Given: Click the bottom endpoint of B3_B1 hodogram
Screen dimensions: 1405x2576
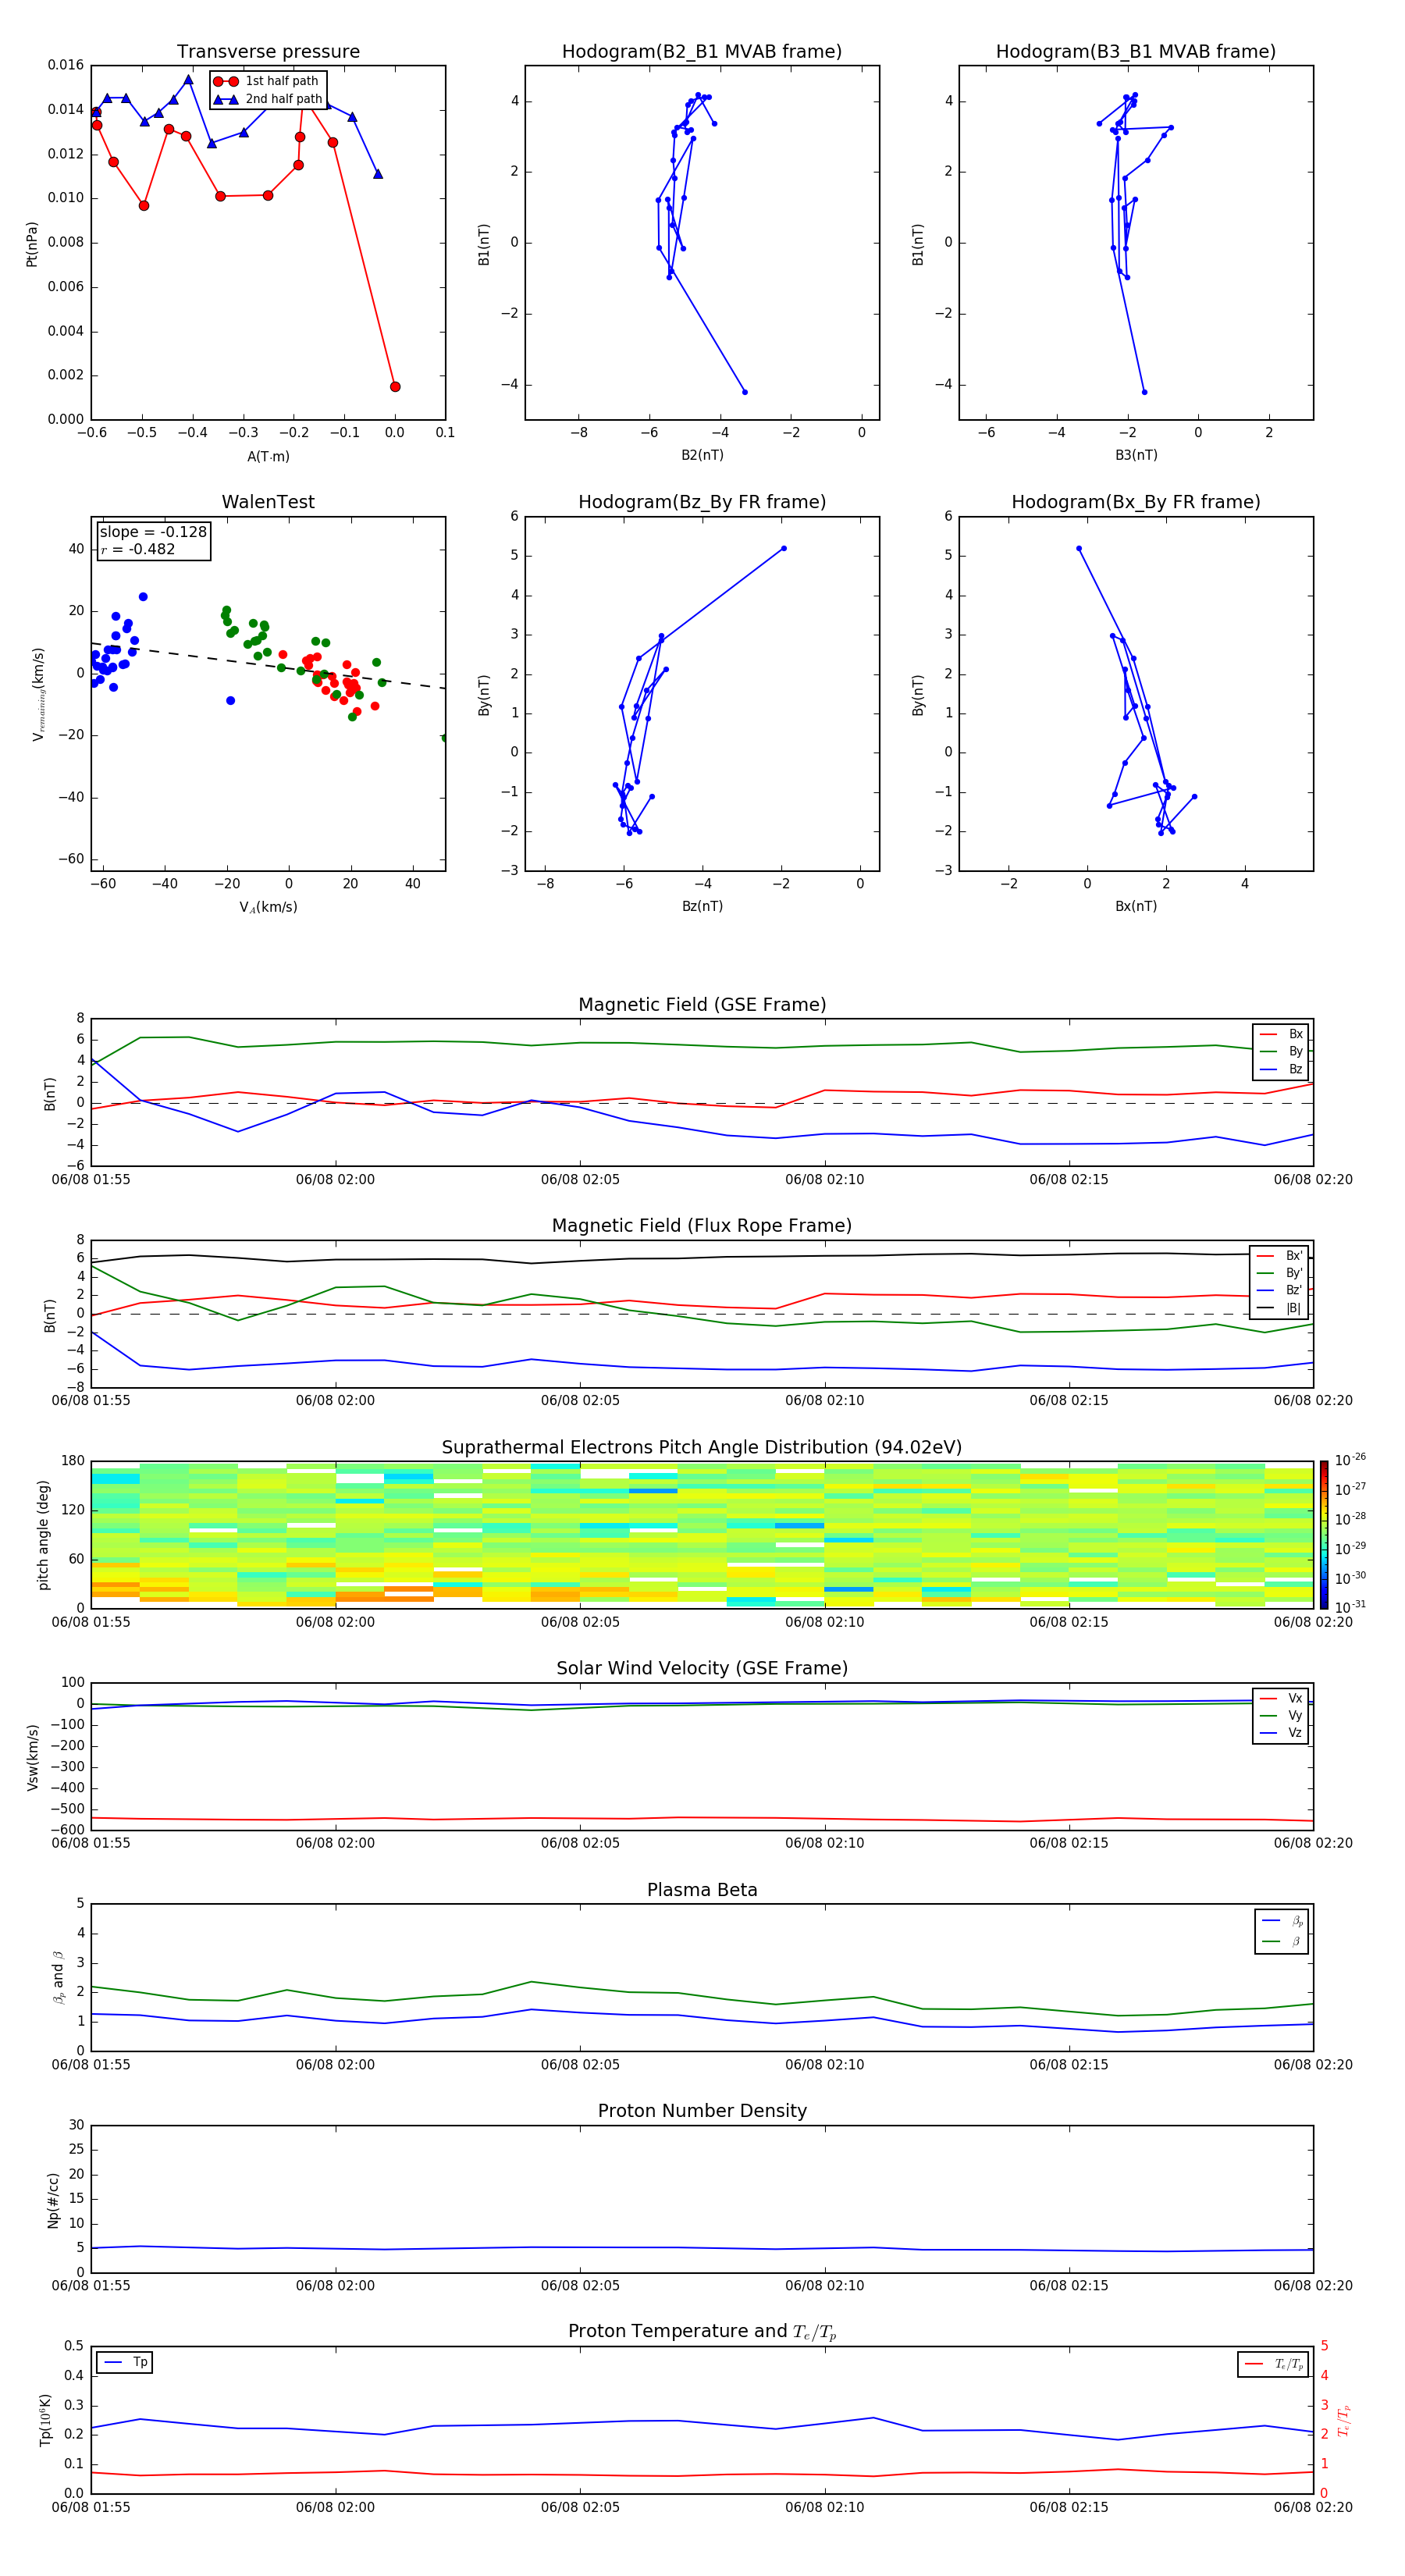Looking at the screenshot, I should (1145, 392).
